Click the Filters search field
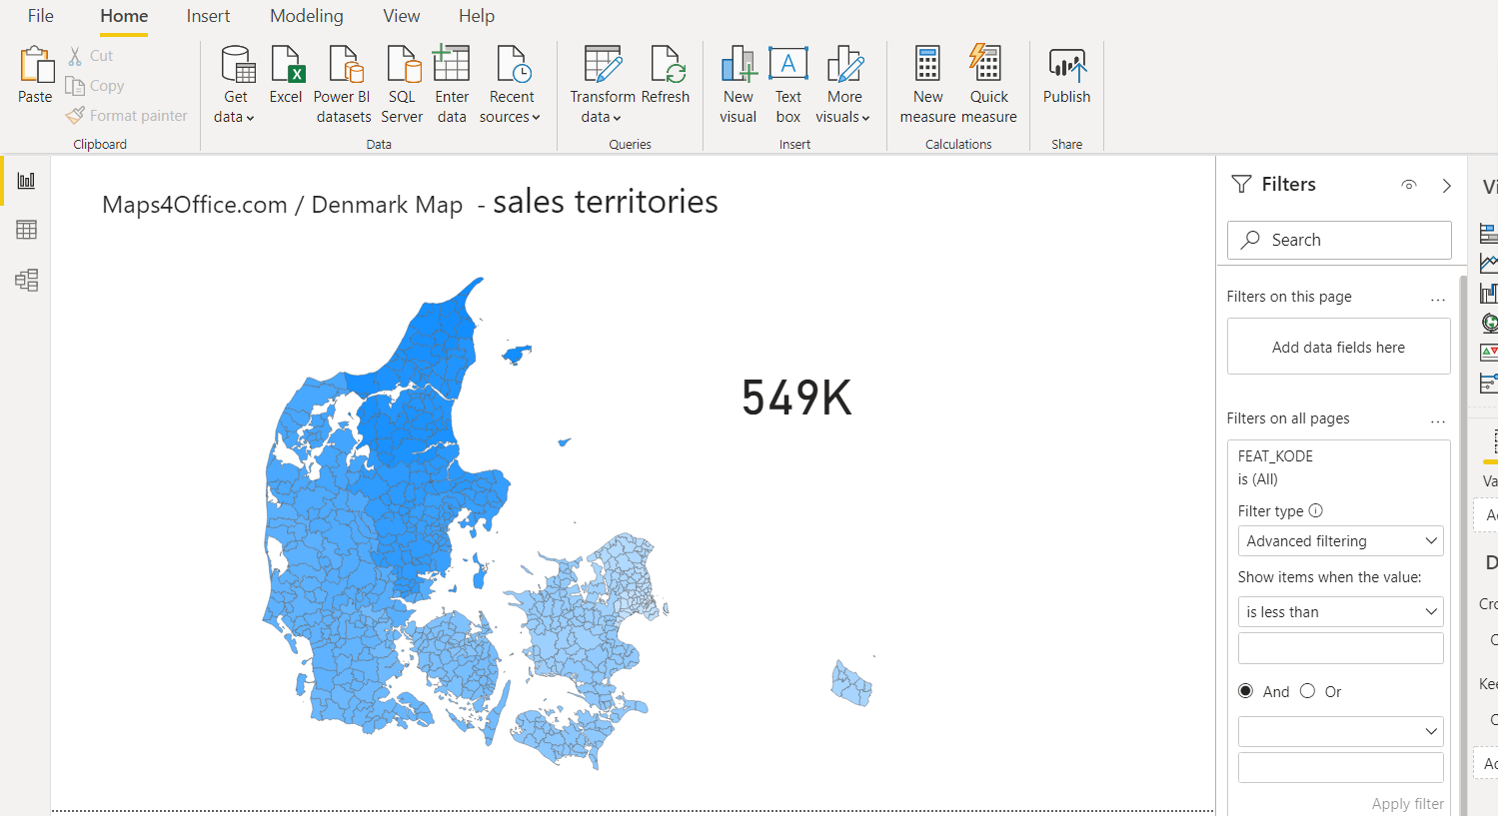 click(x=1339, y=240)
